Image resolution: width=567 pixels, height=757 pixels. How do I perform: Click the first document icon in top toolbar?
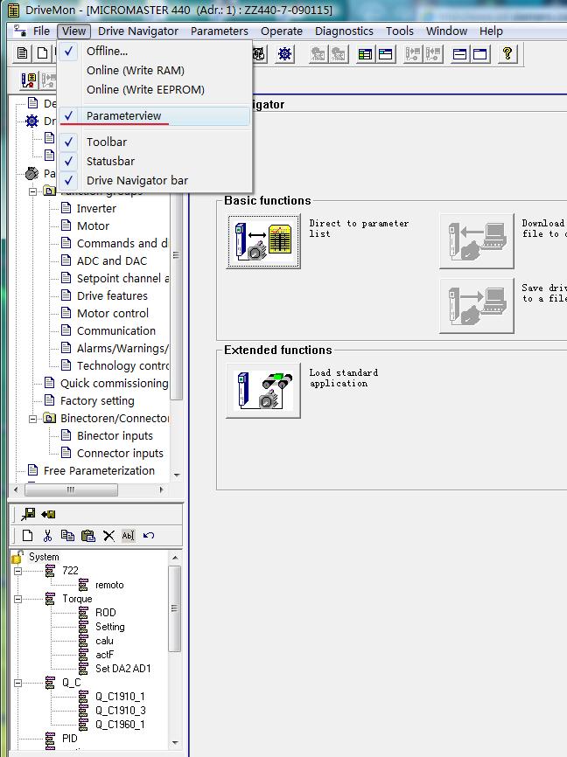(x=22, y=53)
